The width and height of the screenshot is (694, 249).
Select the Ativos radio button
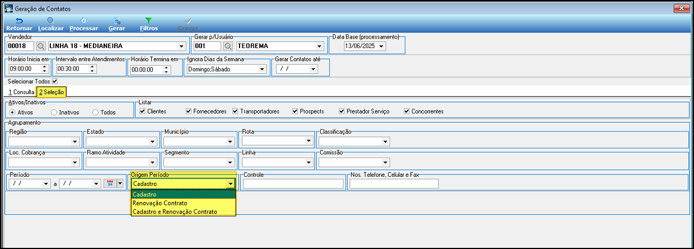tap(12, 112)
